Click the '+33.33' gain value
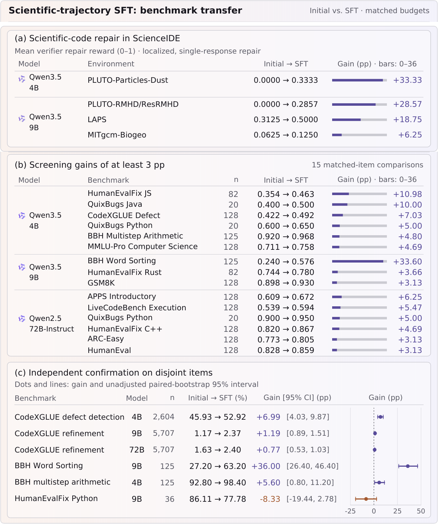This screenshot has height=524, width=438. (x=407, y=80)
